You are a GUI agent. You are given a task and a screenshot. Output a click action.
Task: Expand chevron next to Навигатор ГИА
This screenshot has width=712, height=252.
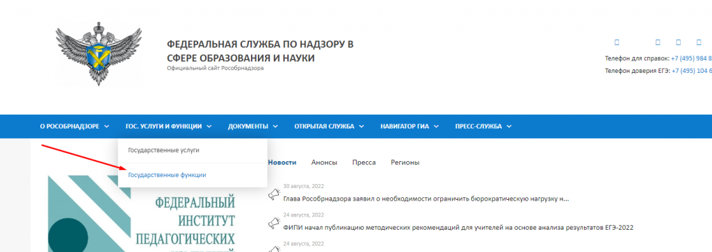click(x=436, y=127)
